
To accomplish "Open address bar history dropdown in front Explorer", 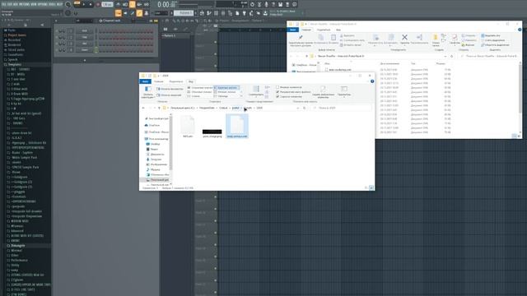I will (298, 108).
